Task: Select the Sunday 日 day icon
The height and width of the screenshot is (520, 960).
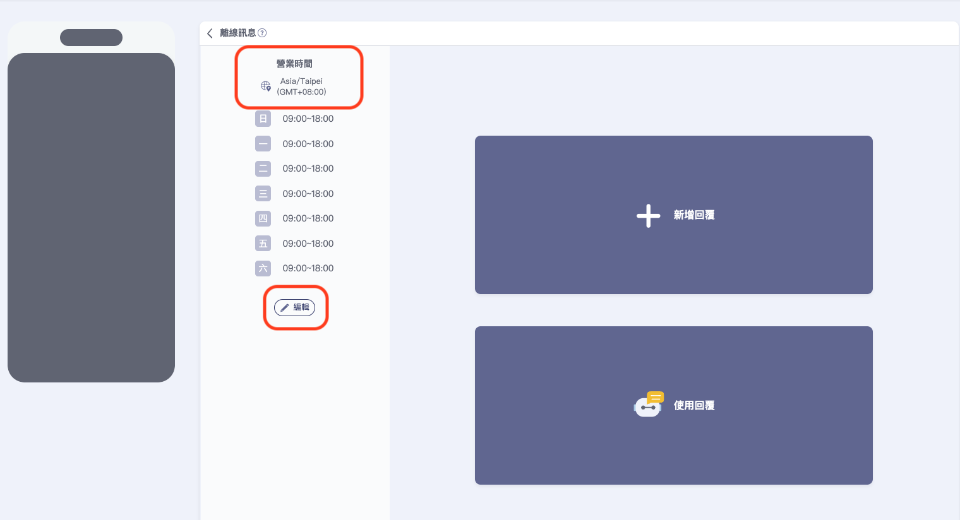Action: tap(263, 119)
